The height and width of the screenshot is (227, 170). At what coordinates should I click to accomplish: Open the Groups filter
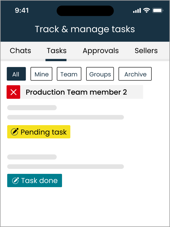coord(100,74)
